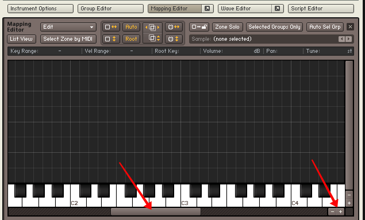Toggle the Auto mapping option
This screenshot has height=220, width=365.
pos(131,27)
